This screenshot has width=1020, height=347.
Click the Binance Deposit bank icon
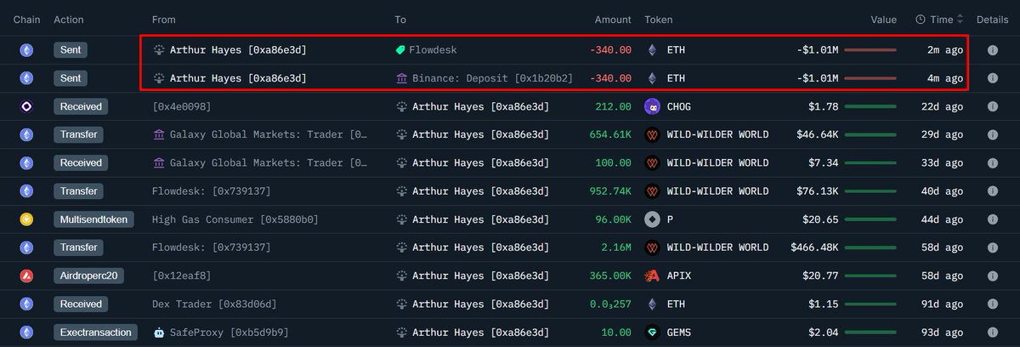[400, 78]
